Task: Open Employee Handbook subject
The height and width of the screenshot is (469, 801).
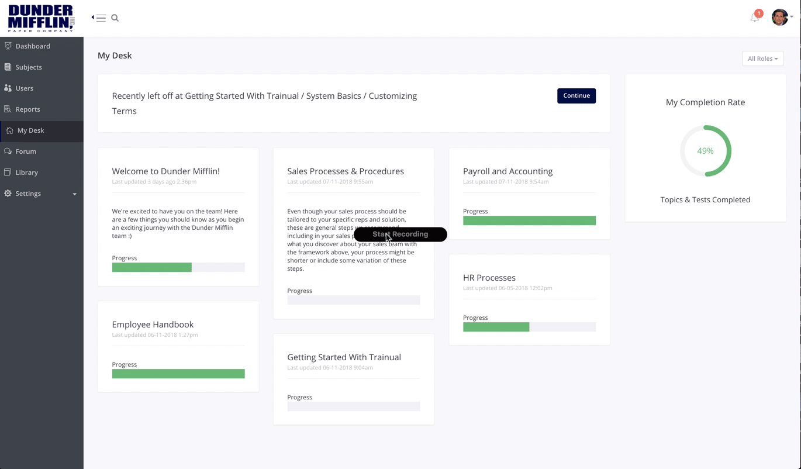Action: [153, 325]
